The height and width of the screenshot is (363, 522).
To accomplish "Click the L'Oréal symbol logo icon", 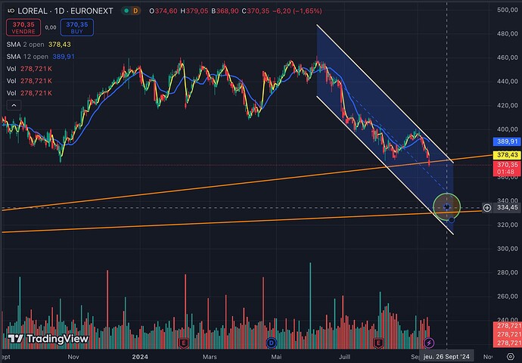I will [8, 10].
